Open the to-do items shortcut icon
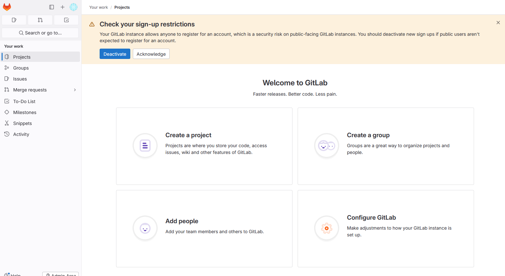Screen dimensions: 505x276 pos(66,20)
